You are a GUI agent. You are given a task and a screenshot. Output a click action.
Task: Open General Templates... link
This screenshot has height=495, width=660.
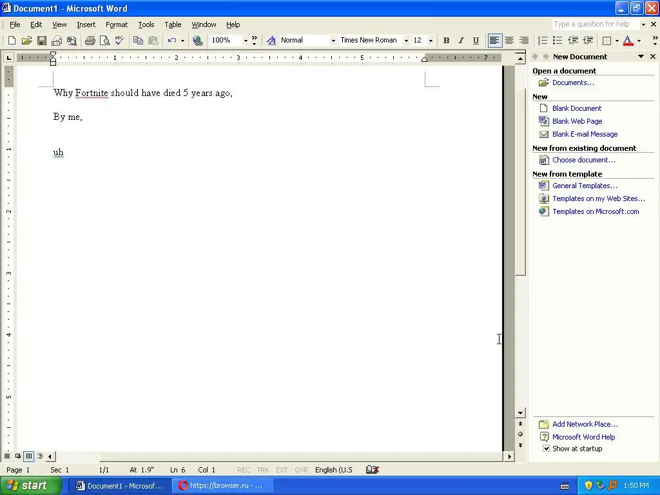click(585, 186)
